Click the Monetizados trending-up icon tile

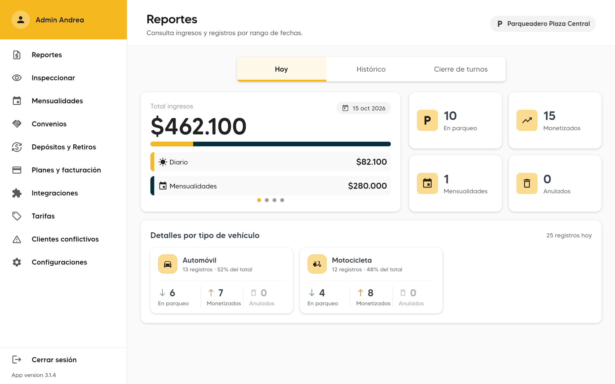pyautogui.click(x=527, y=120)
